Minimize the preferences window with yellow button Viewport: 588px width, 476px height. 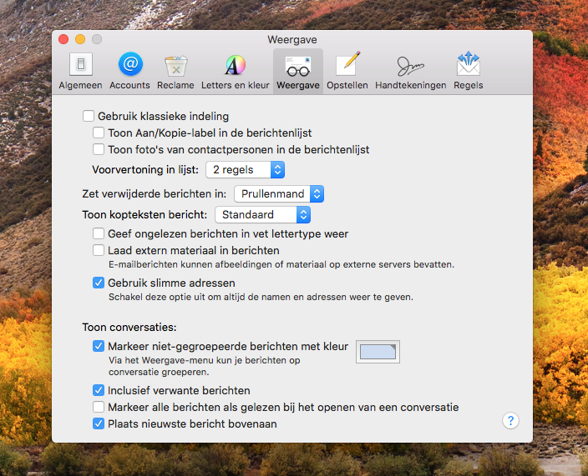coord(80,39)
